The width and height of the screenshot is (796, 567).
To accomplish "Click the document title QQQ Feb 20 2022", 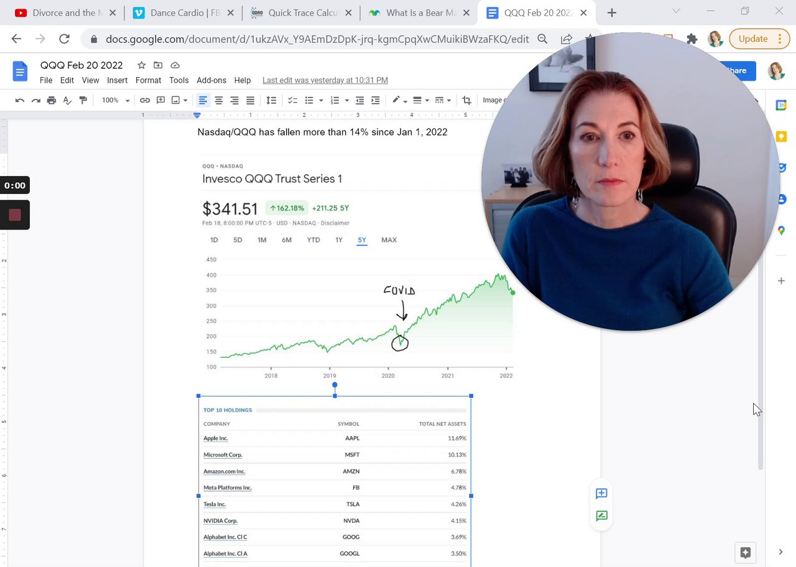I will [x=81, y=65].
